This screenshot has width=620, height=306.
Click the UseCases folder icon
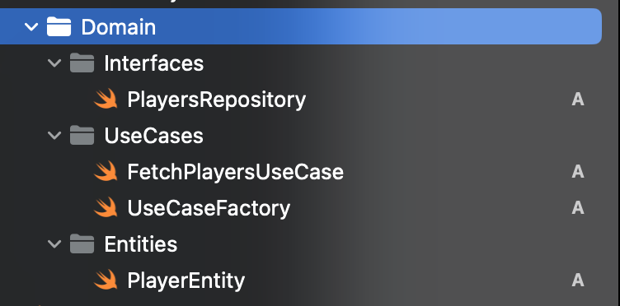82,135
